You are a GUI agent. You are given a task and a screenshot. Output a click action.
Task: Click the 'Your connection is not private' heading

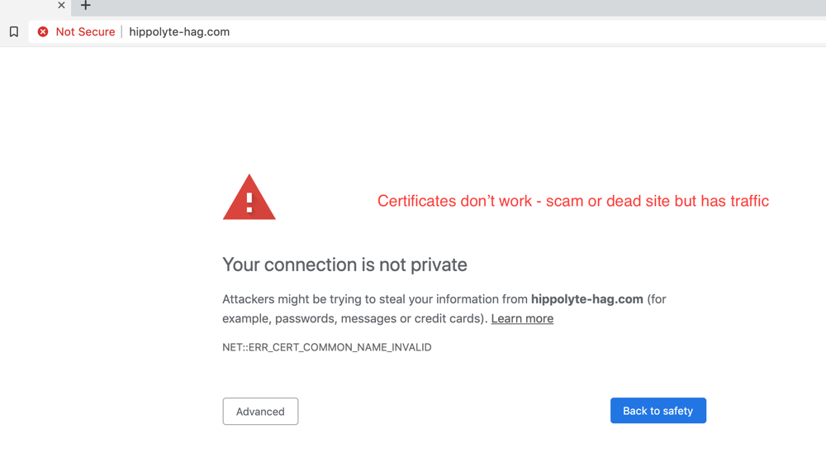pos(344,265)
